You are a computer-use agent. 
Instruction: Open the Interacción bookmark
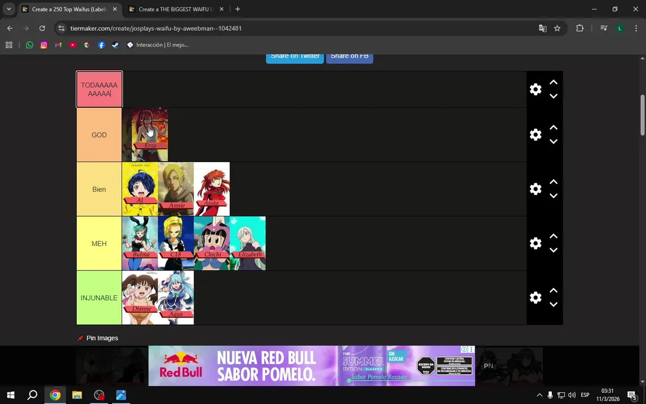(158, 45)
